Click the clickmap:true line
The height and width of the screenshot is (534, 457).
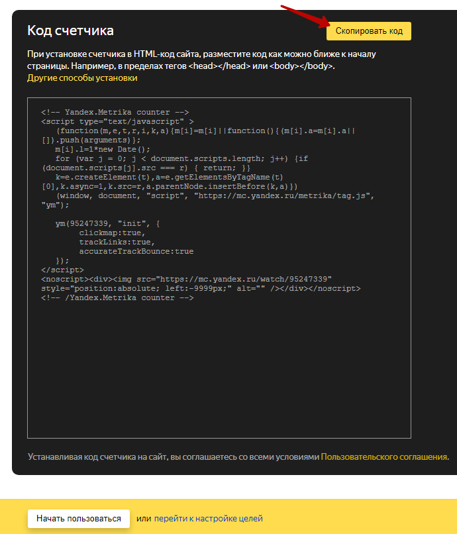(x=113, y=233)
